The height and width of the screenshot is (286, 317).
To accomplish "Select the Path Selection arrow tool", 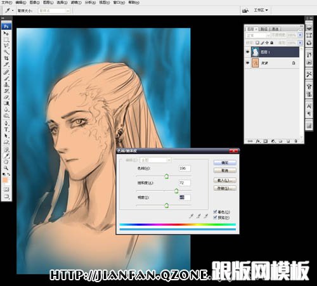I will (x=6, y=136).
